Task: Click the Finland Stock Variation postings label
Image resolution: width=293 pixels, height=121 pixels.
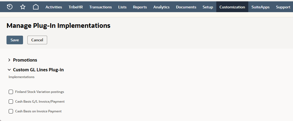Action: (x=40, y=92)
